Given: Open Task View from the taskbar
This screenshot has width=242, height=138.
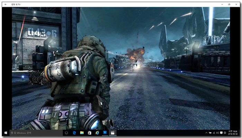Looking at the screenshot, I should click(66, 133).
